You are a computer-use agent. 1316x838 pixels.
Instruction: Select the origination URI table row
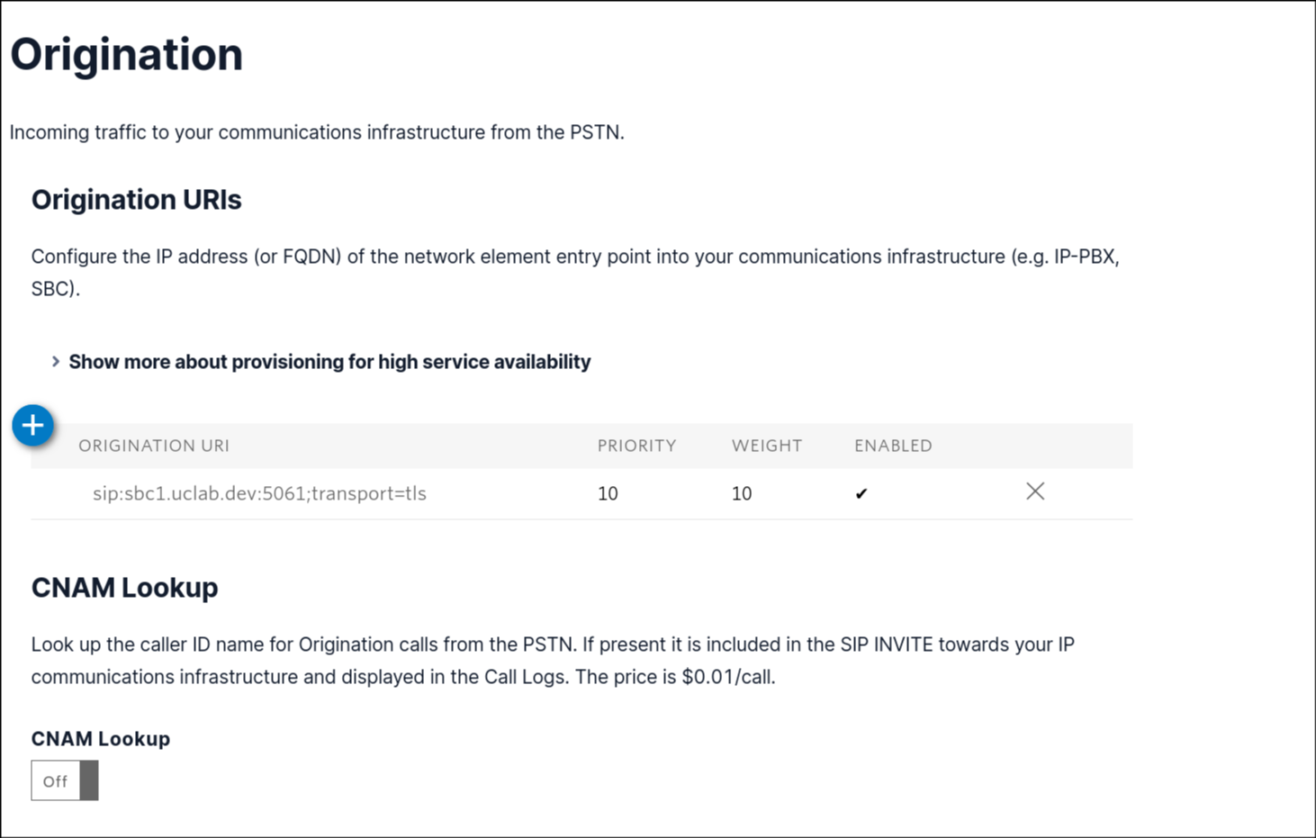[x=540, y=493]
